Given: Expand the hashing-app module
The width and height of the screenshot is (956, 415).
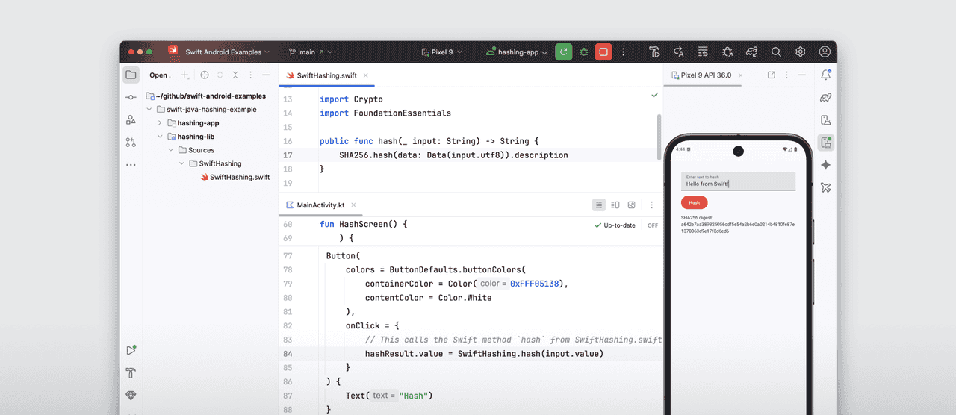Looking at the screenshot, I should click(160, 123).
